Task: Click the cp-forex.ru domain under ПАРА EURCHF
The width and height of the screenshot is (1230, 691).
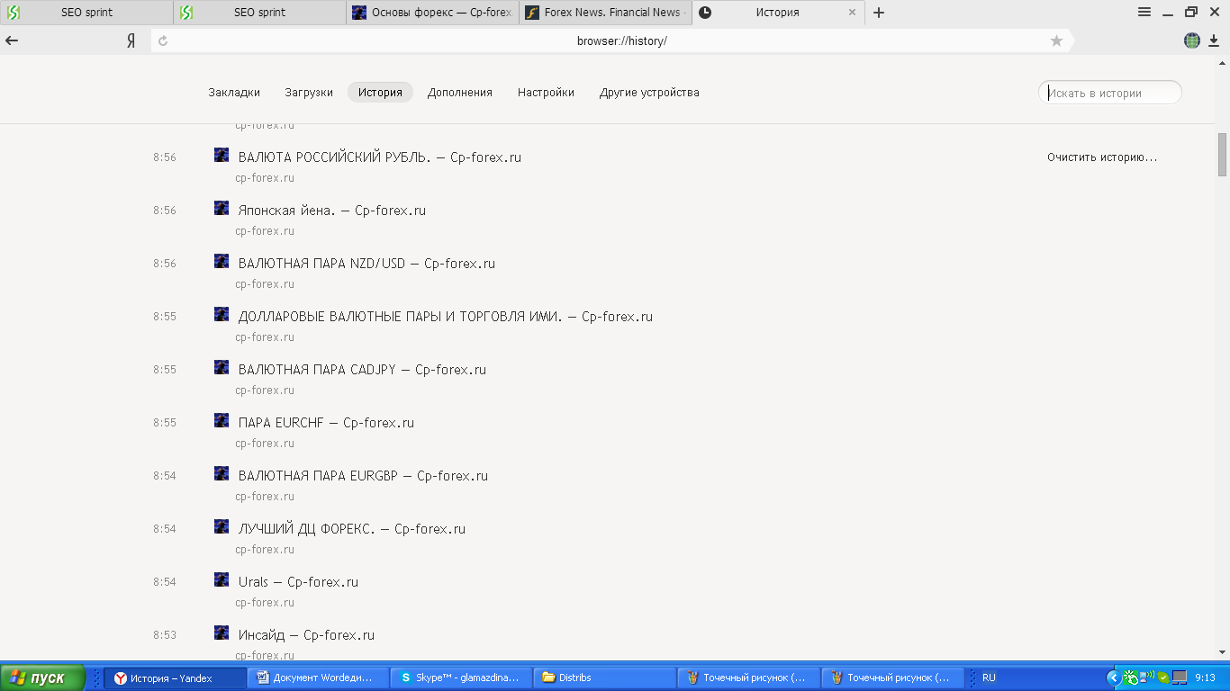Action: pos(265,444)
